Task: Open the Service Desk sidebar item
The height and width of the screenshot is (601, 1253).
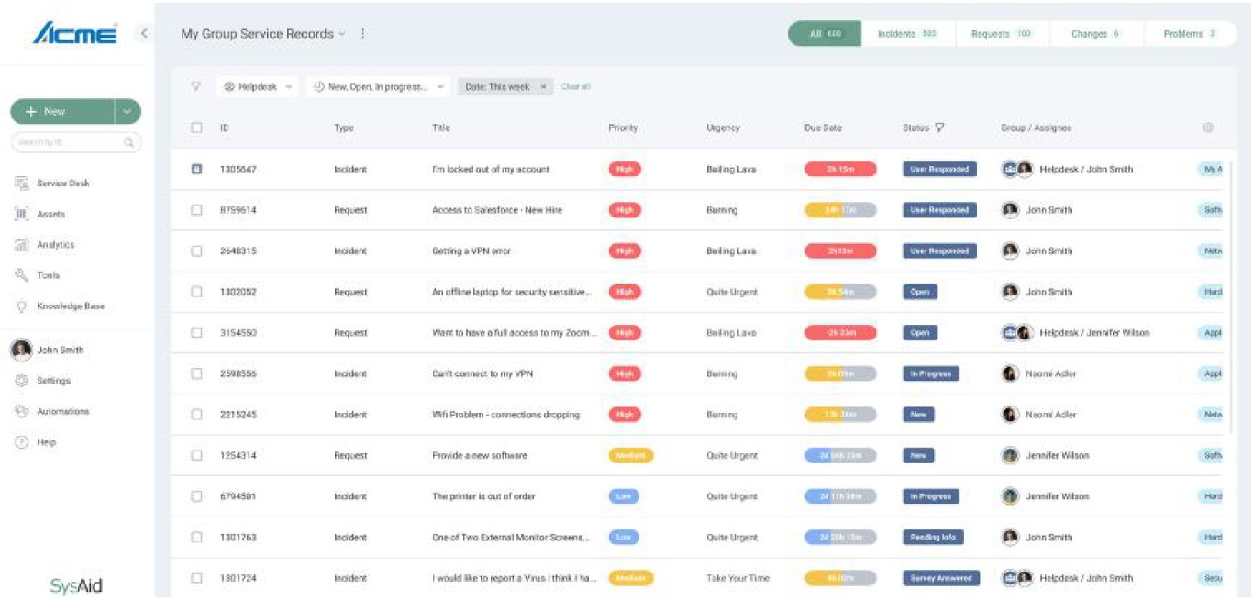Action: 52,184
